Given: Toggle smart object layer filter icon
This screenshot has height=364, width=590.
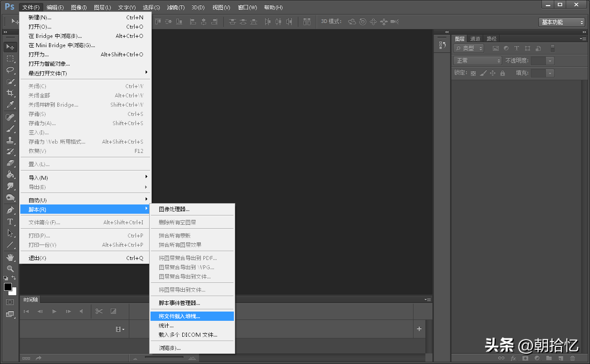Looking at the screenshot, I should [x=538, y=48].
